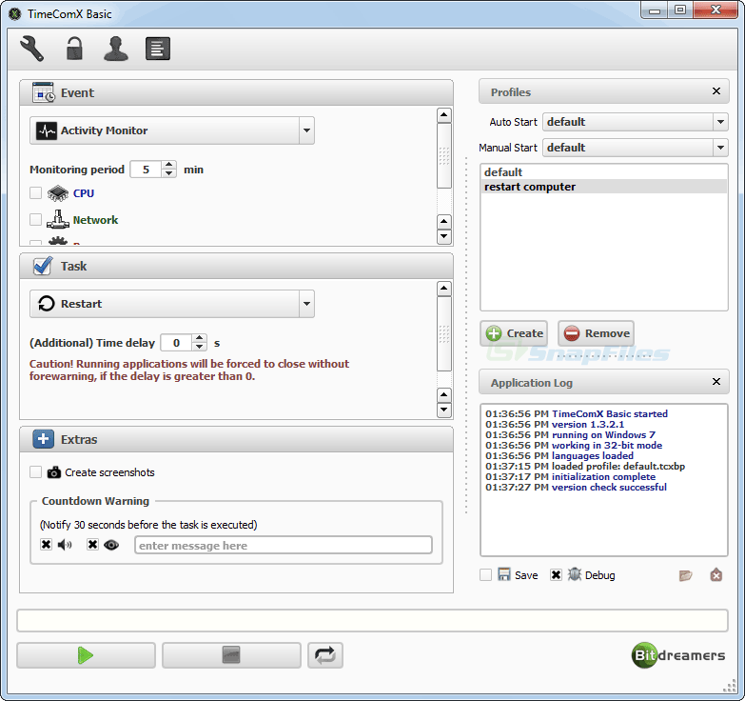The height and width of the screenshot is (701, 745).
Task: Increase the Monitoring period value
Action: click(x=168, y=165)
